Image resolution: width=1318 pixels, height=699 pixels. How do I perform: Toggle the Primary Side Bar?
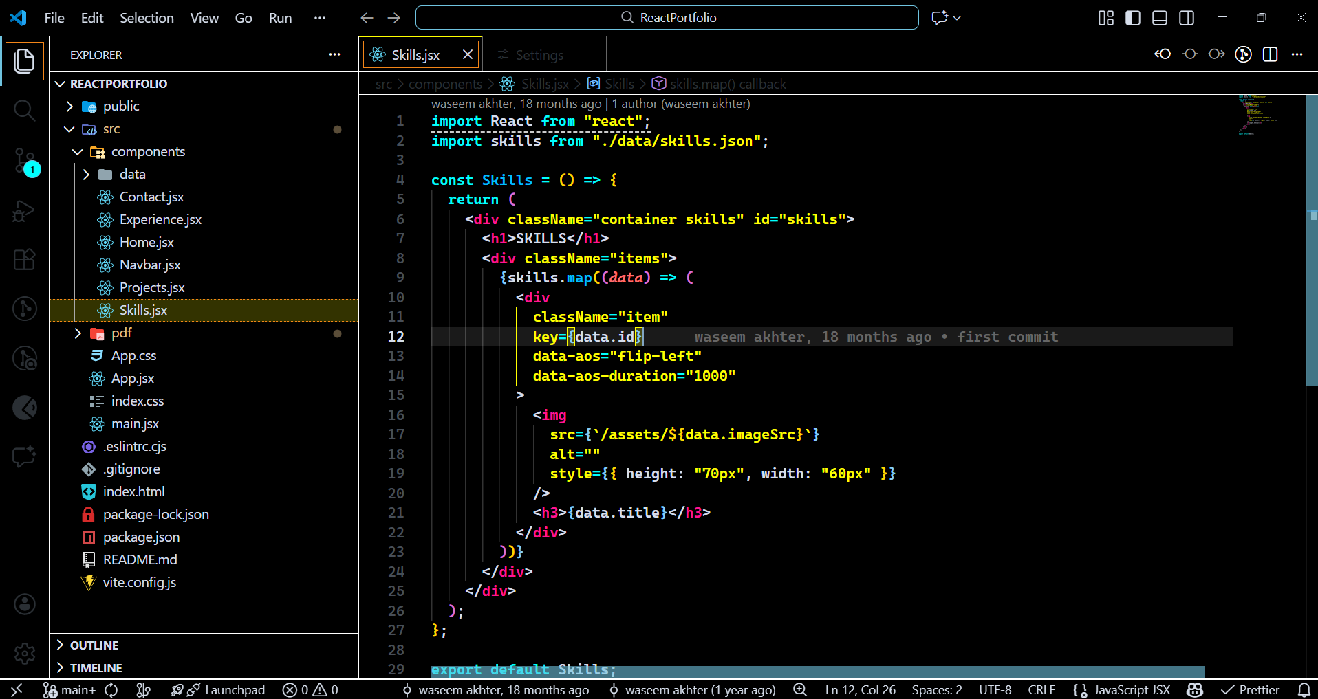(x=1133, y=18)
